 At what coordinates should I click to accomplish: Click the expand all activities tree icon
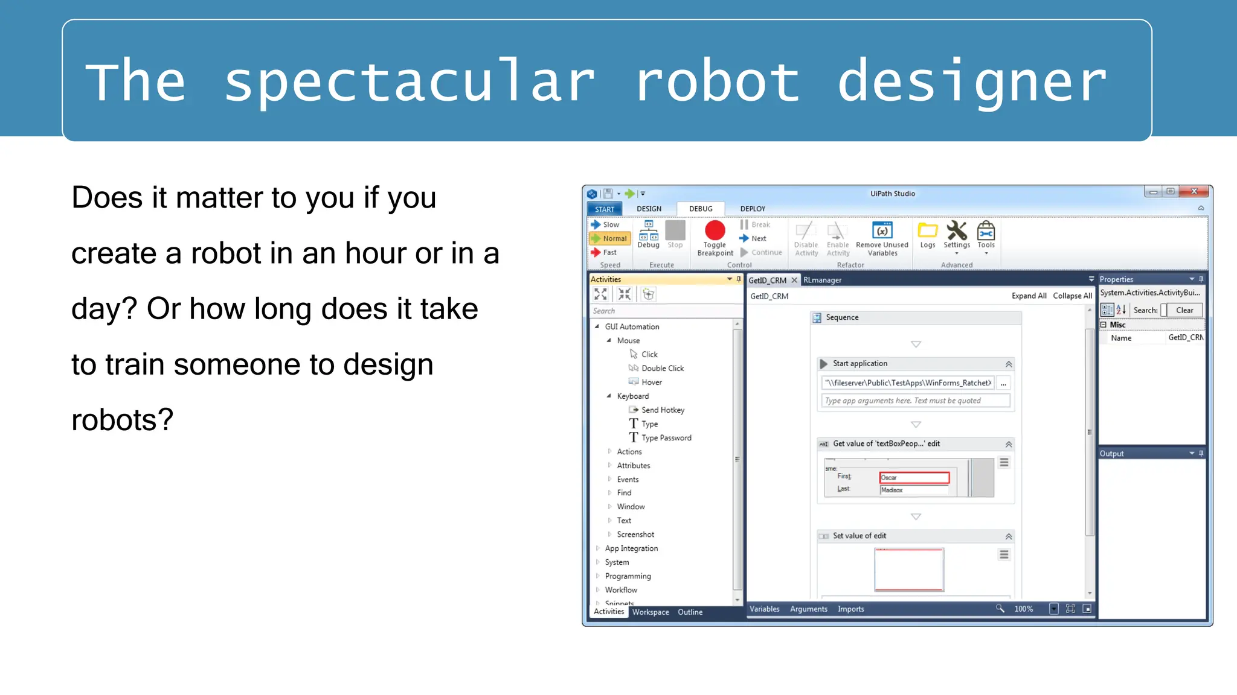600,294
